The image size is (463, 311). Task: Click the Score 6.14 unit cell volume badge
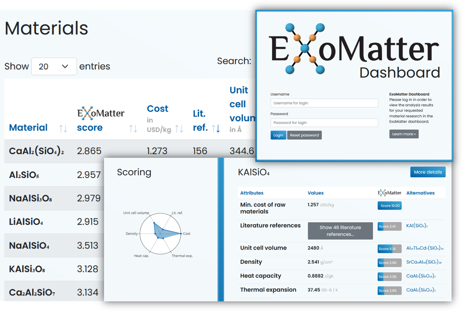pos(389,249)
